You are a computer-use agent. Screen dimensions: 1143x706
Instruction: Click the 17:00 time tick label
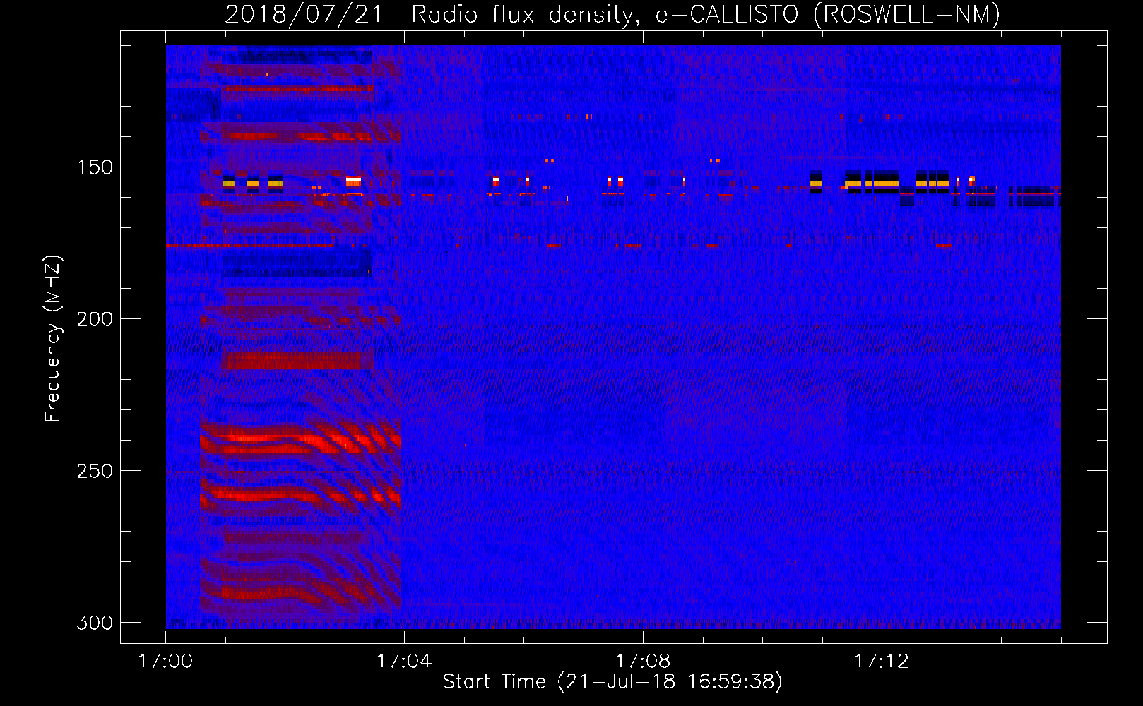point(165,662)
